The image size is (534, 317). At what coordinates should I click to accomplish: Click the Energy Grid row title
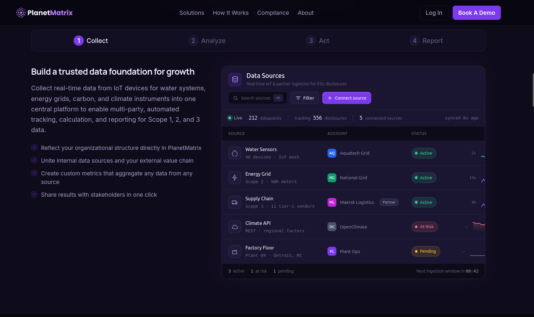tap(258, 174)
